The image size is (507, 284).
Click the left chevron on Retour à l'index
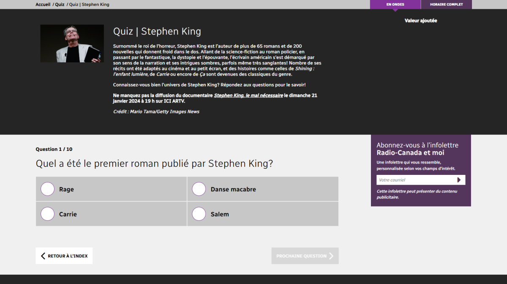[x=43, y=256]
